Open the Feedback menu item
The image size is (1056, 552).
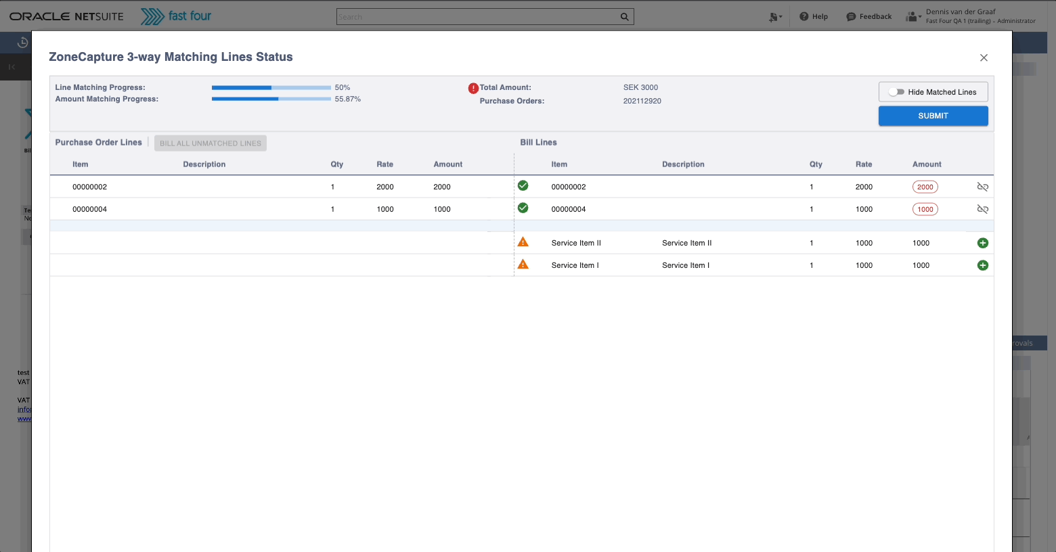pyautogui.click(x=868, y=17)
